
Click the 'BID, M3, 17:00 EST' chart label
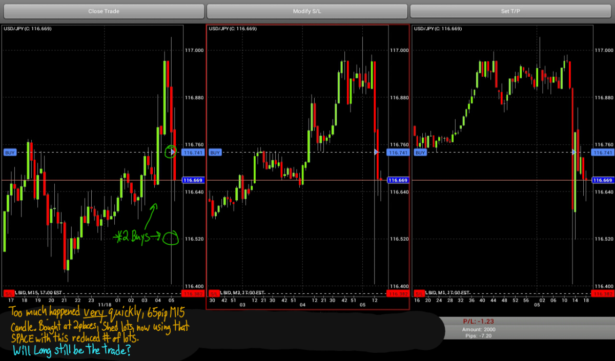243,292
